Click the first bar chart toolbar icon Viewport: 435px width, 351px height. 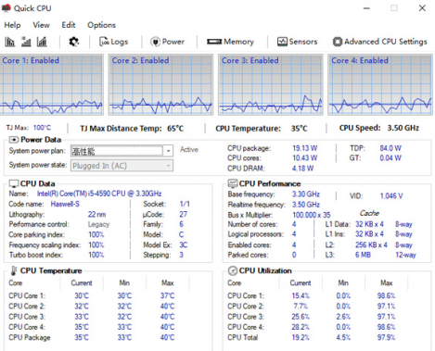[10, 42]
